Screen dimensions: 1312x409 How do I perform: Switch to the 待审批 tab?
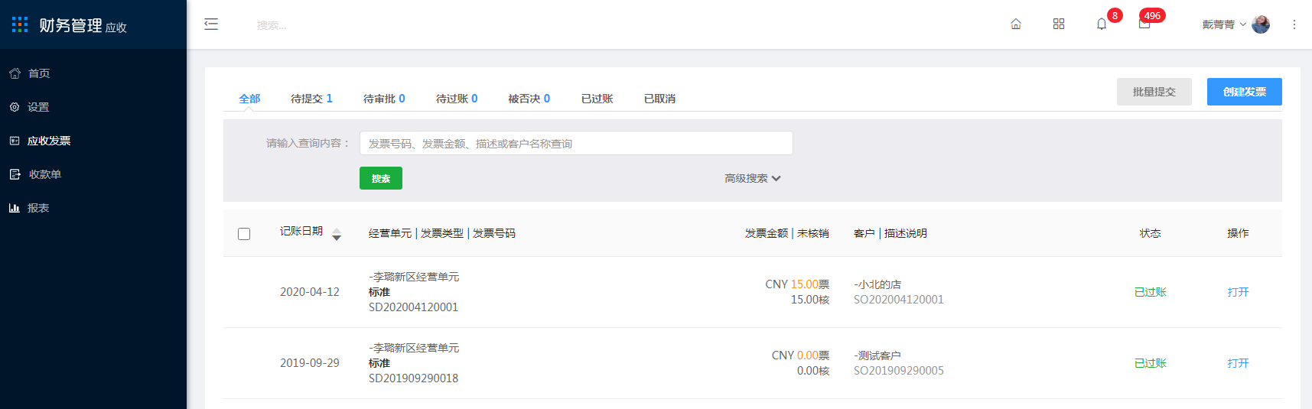click(x=384, y=99)
